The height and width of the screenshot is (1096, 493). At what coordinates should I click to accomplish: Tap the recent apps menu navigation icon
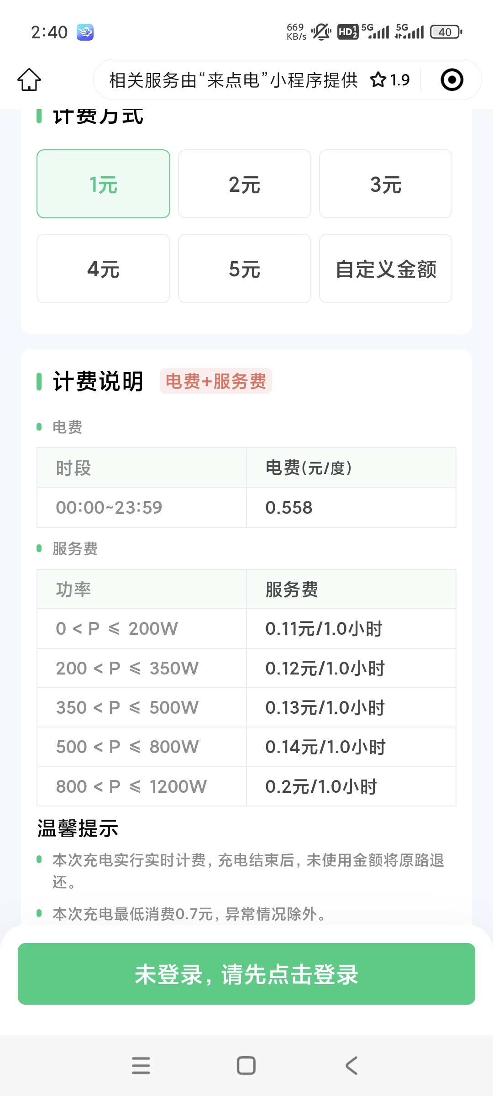(x=141, y=1065)
